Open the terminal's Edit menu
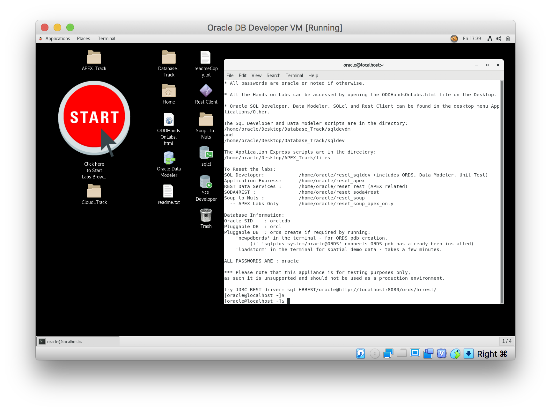The image size is (551, 411). click(242, 76)
